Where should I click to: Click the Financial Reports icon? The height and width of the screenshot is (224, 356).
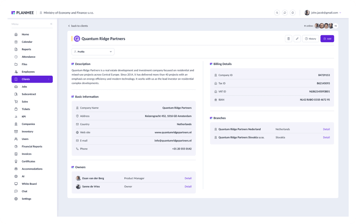16,147
